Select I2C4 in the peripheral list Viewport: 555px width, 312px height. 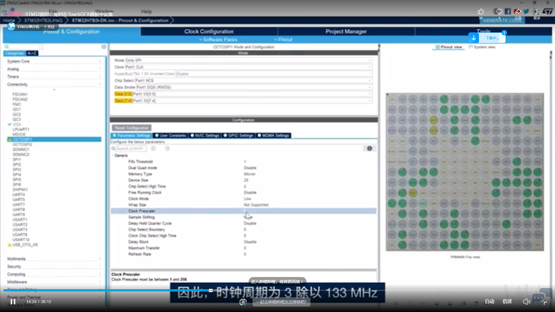[x=16, y=124]
